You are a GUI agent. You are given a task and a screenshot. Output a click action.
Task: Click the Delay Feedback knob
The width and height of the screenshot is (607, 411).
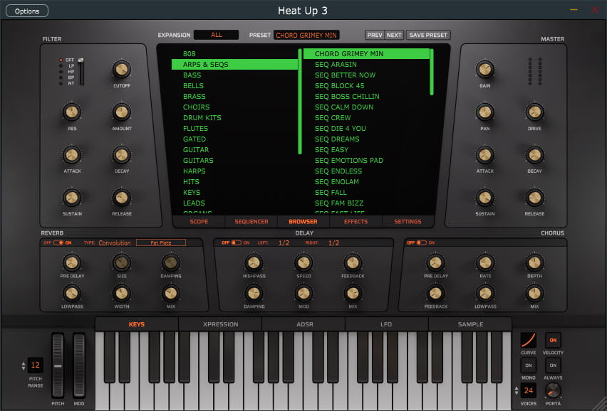(353, 262)
